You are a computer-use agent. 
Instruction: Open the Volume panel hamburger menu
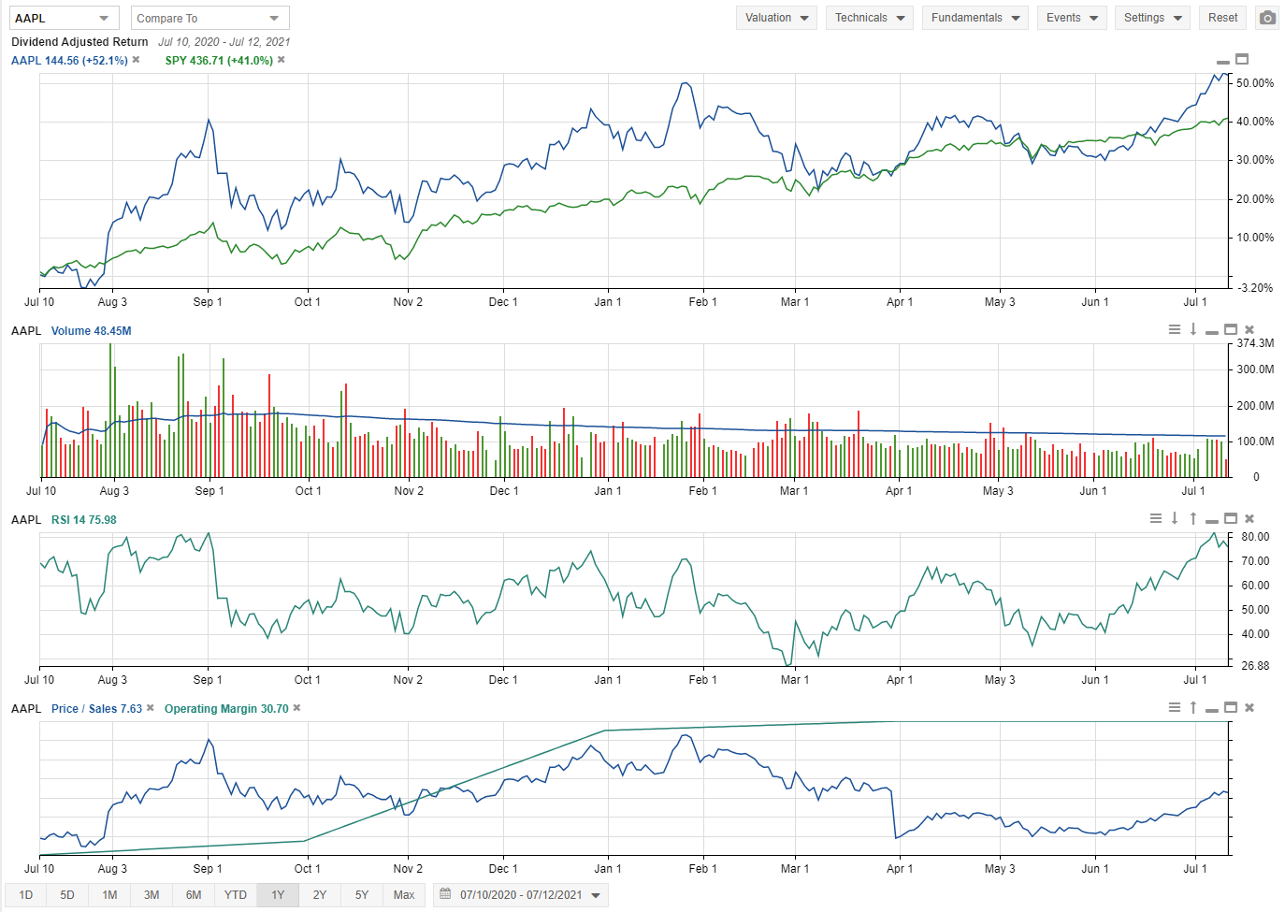point(1175,329)
